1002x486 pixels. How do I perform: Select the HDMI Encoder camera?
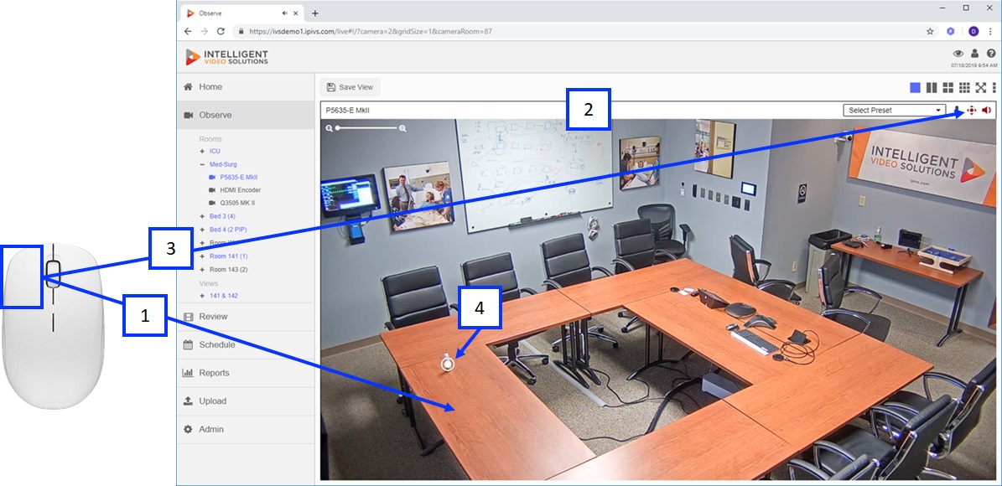(241, 189)
